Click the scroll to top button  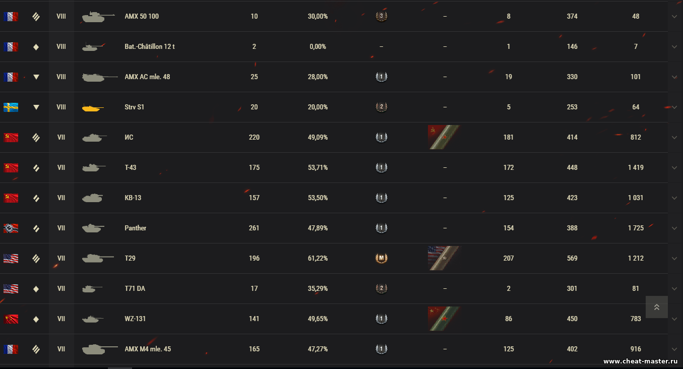point(656,307)
